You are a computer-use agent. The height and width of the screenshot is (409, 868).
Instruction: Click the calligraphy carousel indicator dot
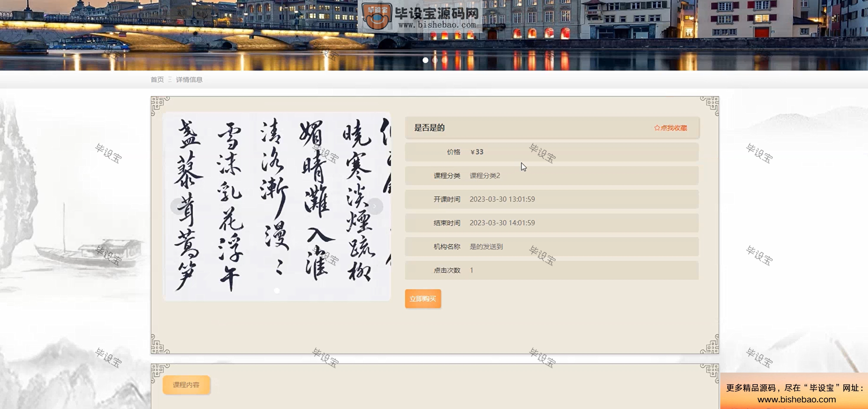[x=277, y=291]
